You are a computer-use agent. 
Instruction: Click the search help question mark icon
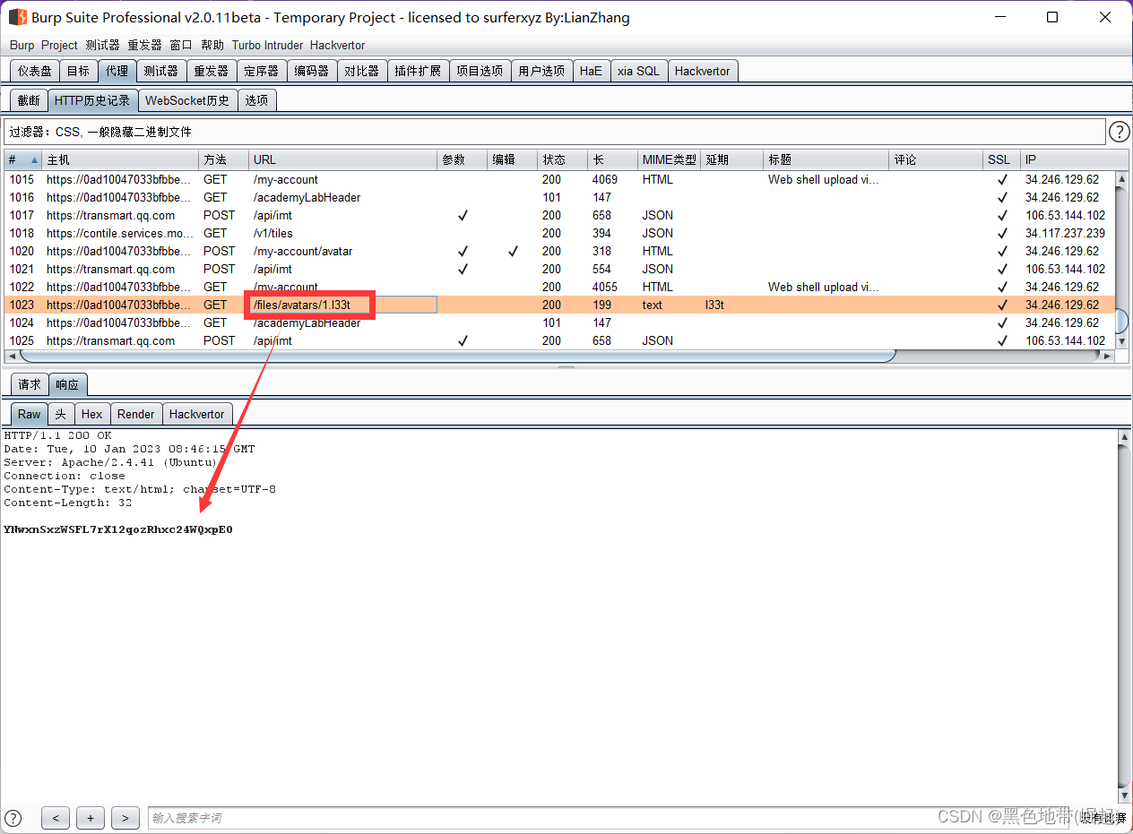click(x=14, y=817)
